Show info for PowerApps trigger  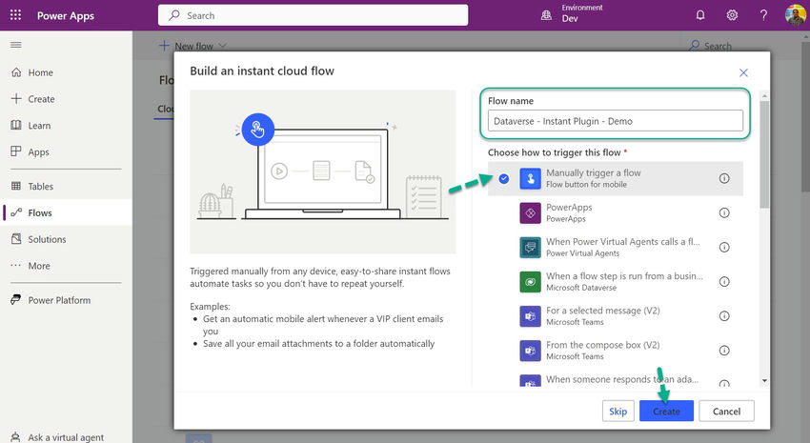pyautogui.click(x=724, y=212)
